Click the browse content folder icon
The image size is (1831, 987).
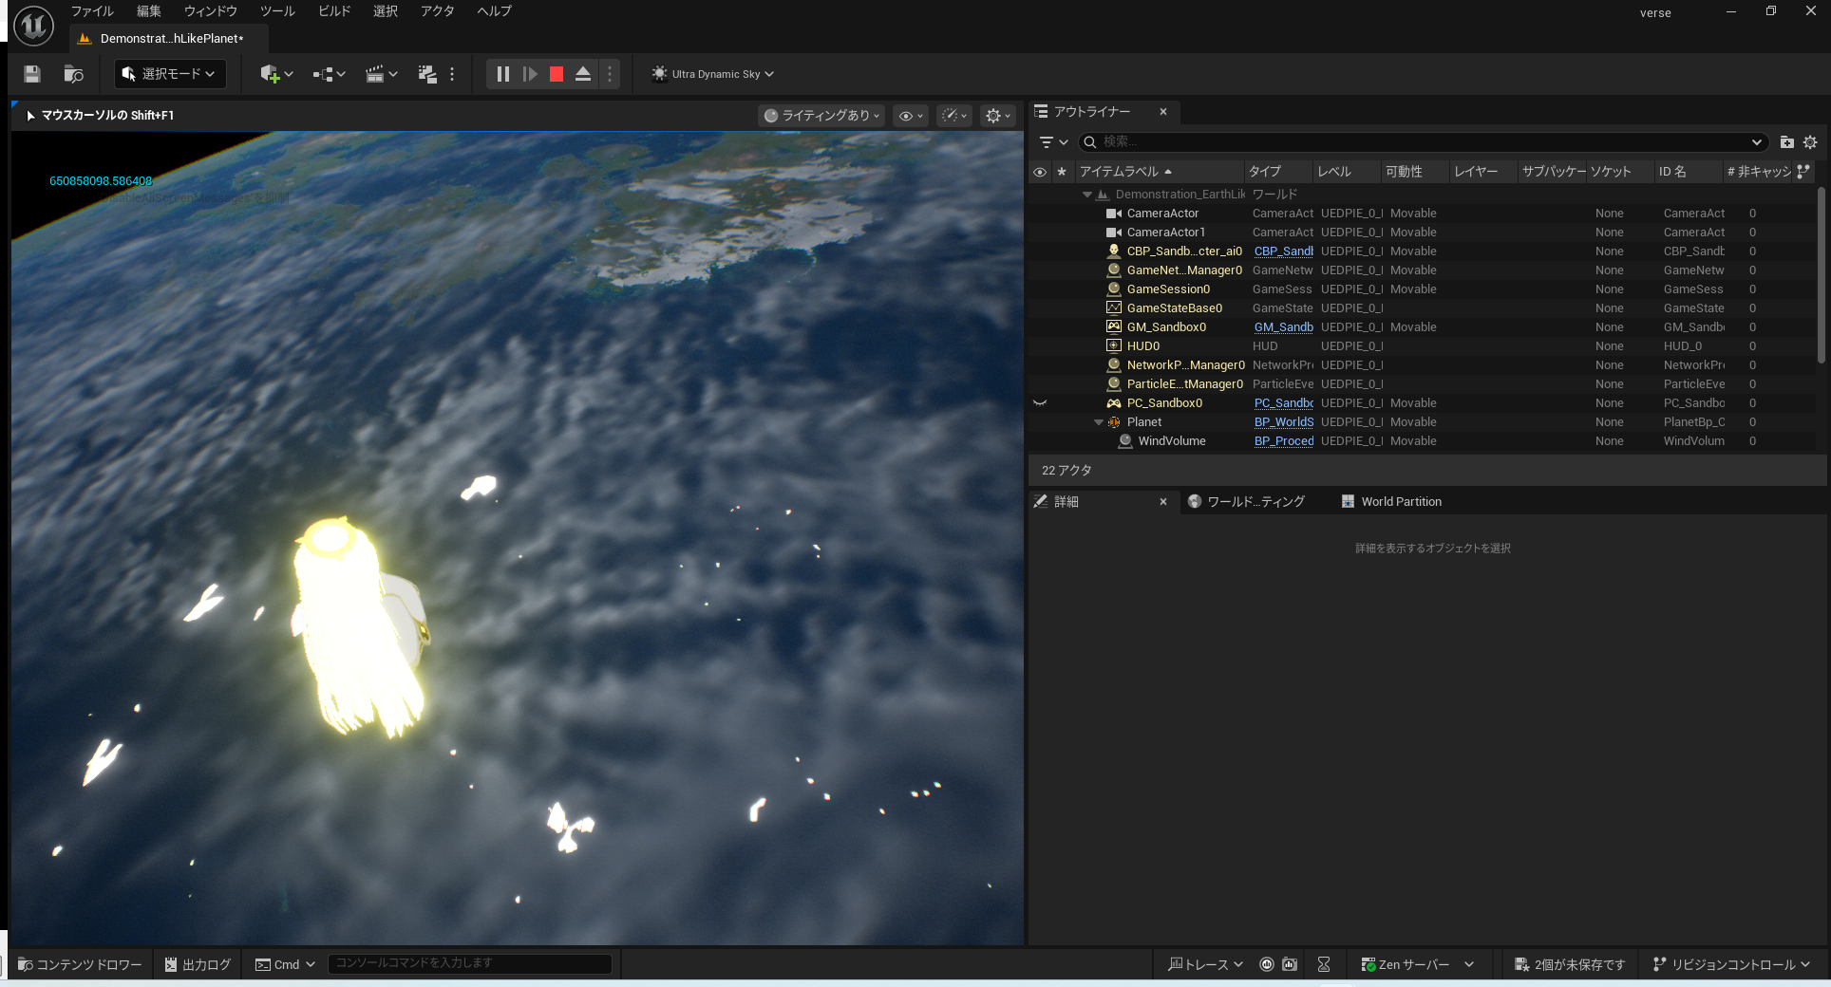(x=73, y=74)
